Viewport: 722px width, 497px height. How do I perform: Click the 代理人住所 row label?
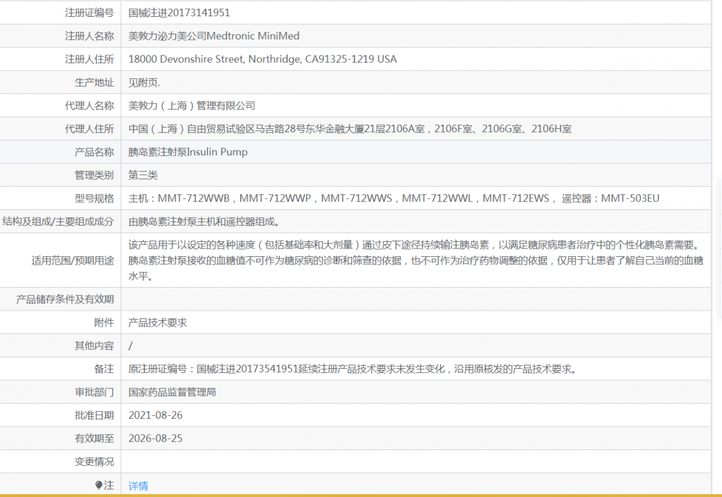tap(89, 129)
